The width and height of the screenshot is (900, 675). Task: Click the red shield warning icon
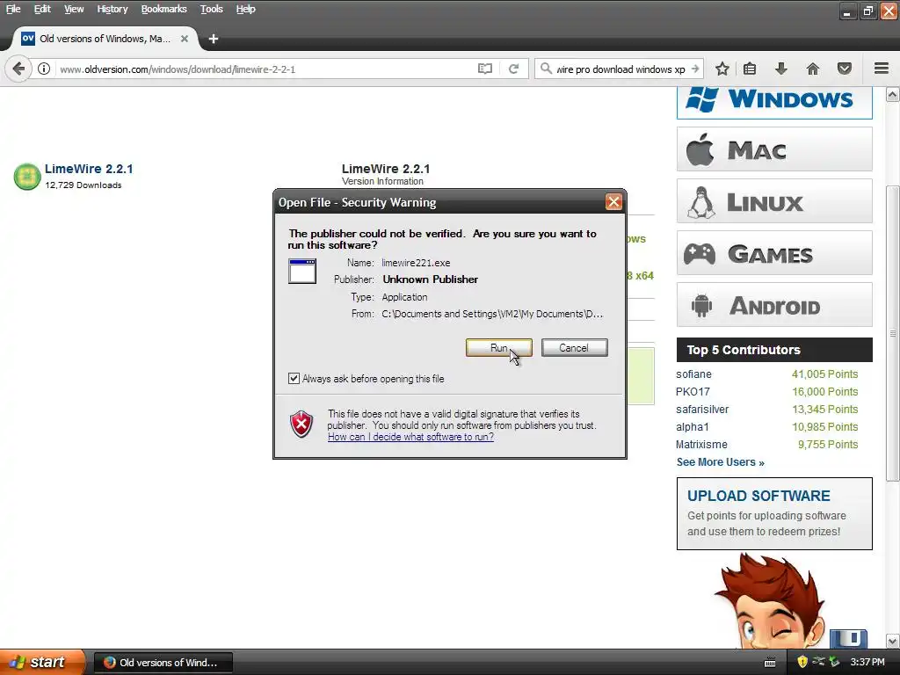(301, 425)
